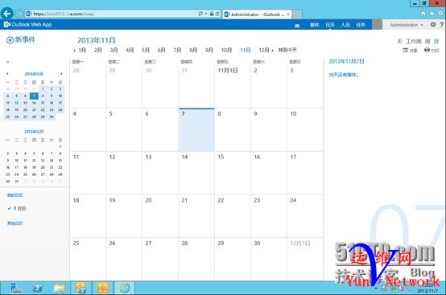This screenshot has height=295, width=446.
Task: Click the browser Home icon
Action: pyautogui.click(x=423, y=14)
